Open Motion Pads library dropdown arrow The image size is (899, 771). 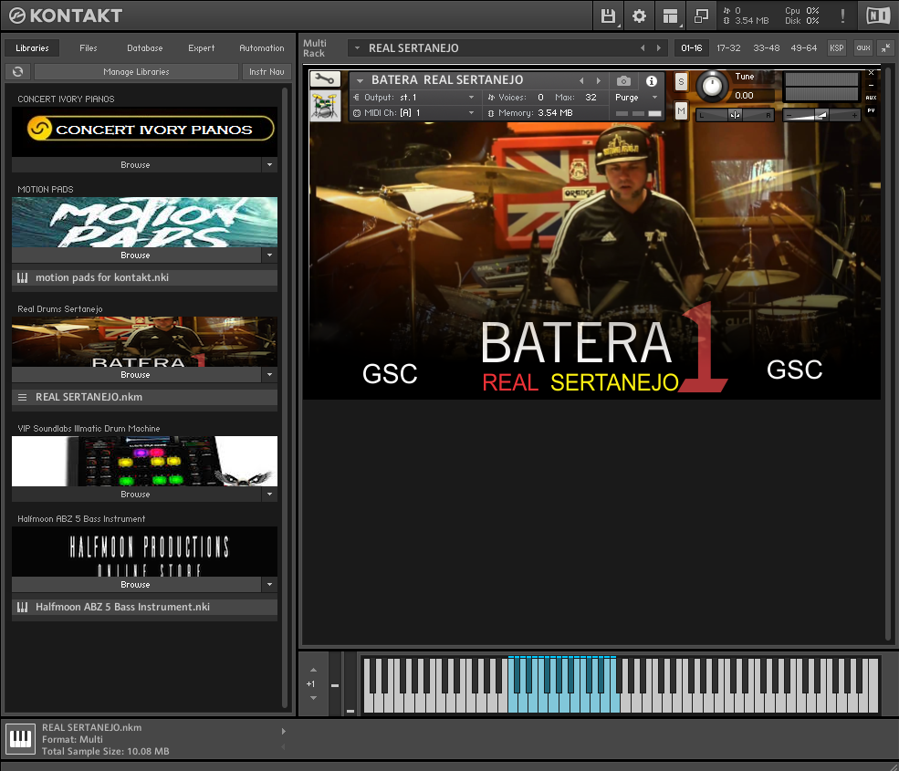click(269, 255)
